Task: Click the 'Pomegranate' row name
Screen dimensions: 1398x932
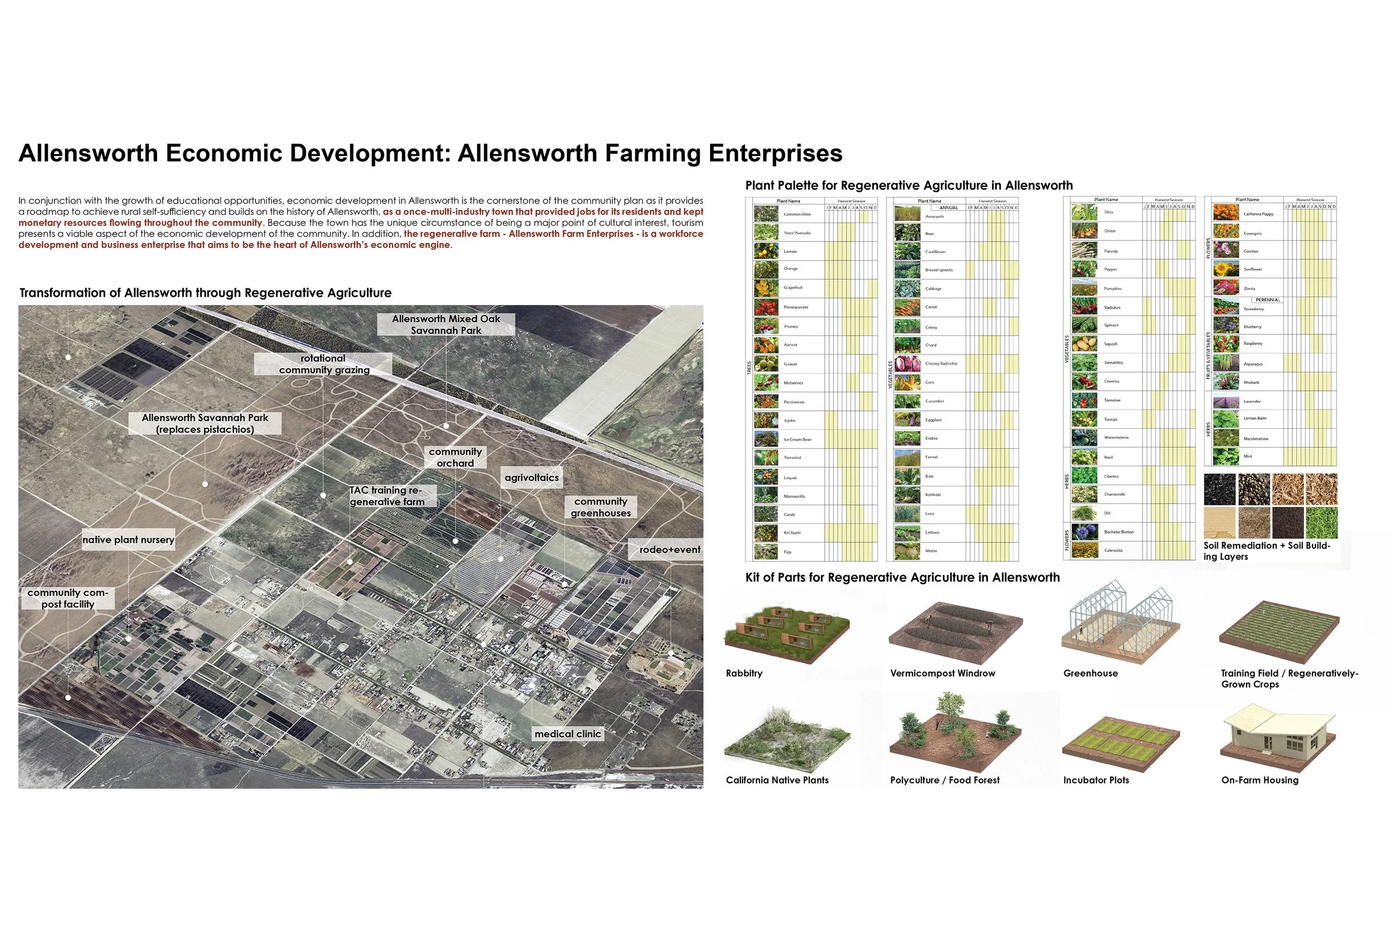Action: click(x=796, y=307)
